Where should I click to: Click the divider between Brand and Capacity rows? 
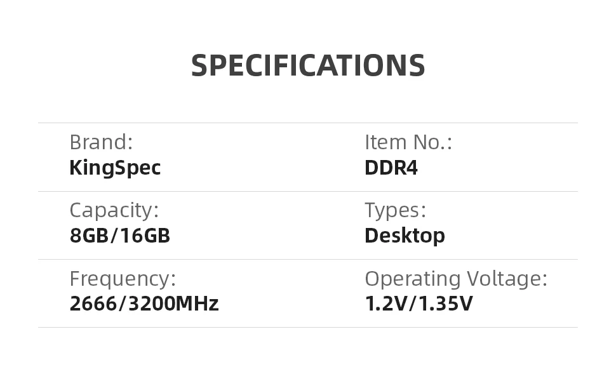pos(308,191)
